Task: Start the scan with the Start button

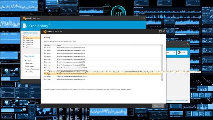Action: pos(182,53)
